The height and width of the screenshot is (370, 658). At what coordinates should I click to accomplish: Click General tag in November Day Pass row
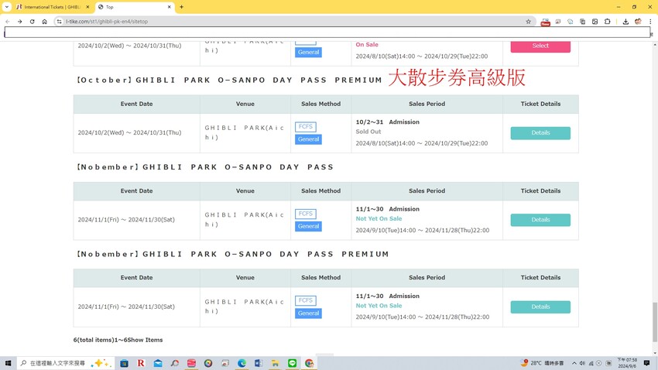(308, 226)
